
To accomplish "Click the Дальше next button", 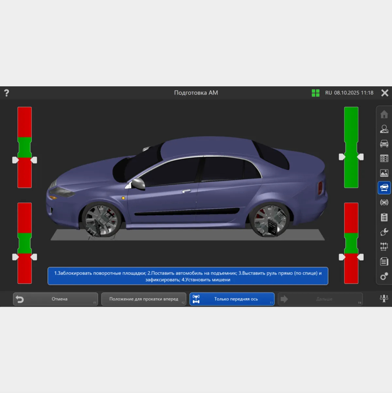I will tap(320, 299).
